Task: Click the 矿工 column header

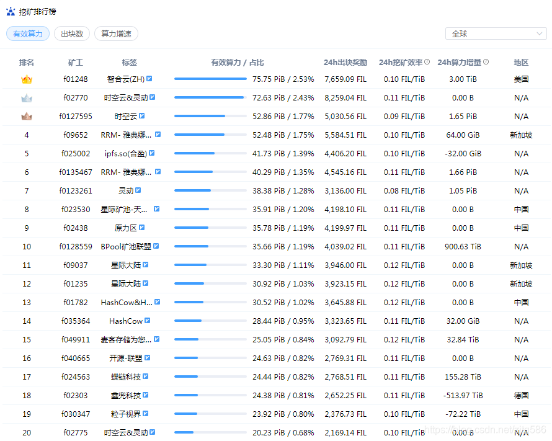Action: point(76,62)
